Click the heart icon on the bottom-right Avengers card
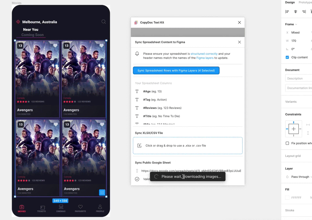Screen dimensions: 312x220 tap(102, 124)
